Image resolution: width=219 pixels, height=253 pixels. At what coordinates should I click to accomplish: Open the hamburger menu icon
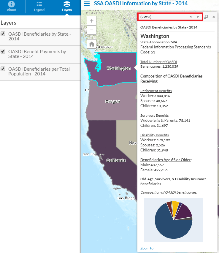[87, 4]
